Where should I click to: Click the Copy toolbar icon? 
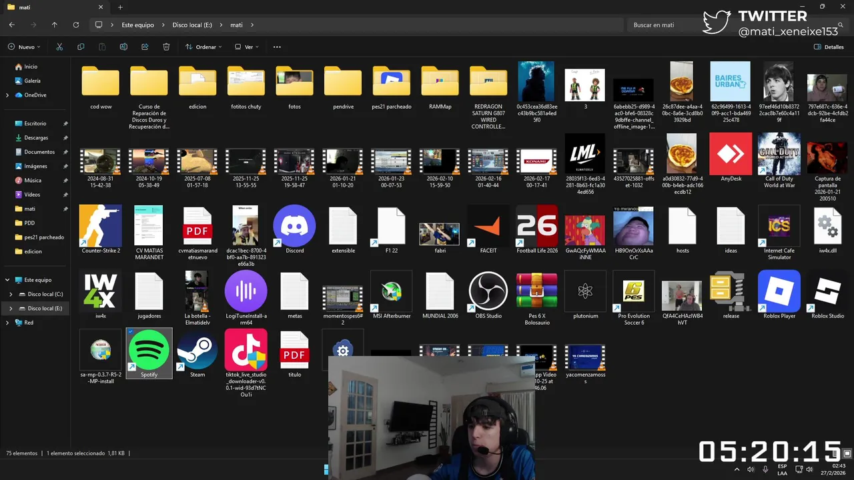point(81,47)
